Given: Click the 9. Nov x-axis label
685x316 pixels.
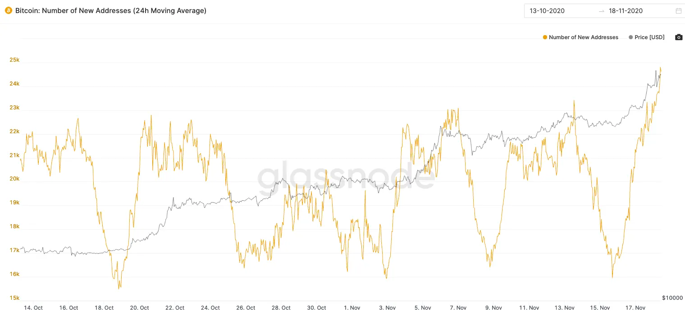Looking at the screenshot, I should click(x=493, y=308).
